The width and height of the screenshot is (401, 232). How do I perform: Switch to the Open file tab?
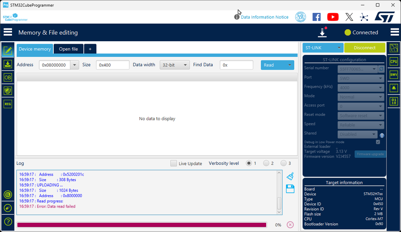pos(69,49)
